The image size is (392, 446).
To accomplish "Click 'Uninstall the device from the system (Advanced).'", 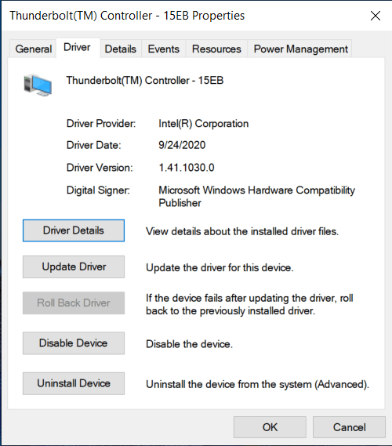I will (x=257, y=385).
